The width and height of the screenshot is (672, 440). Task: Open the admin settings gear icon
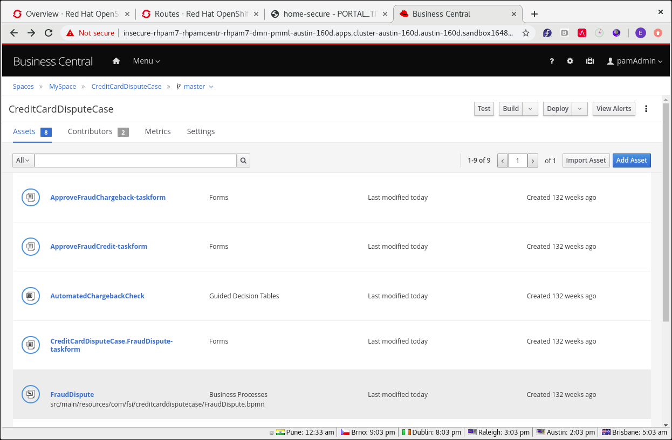pos(570,61)
